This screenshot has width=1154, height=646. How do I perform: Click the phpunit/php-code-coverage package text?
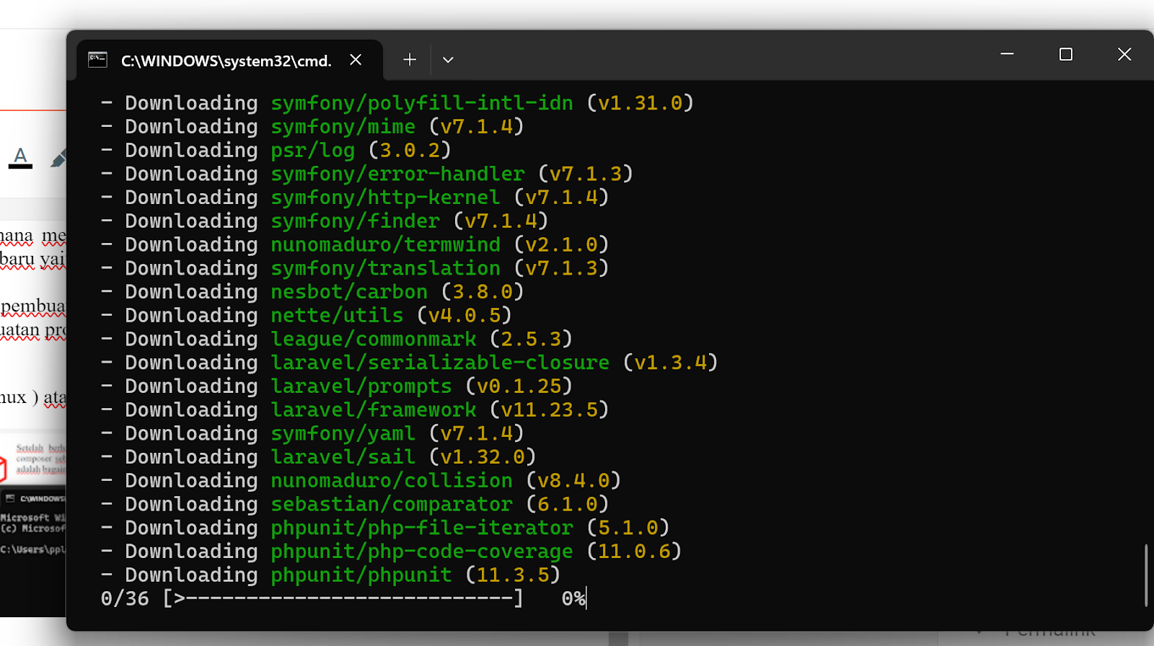pyautogui.click(x=422, y=552)
